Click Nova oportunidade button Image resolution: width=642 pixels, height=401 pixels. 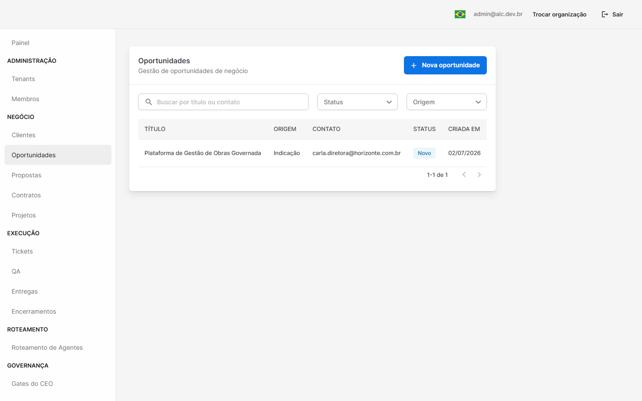(445, 65)
